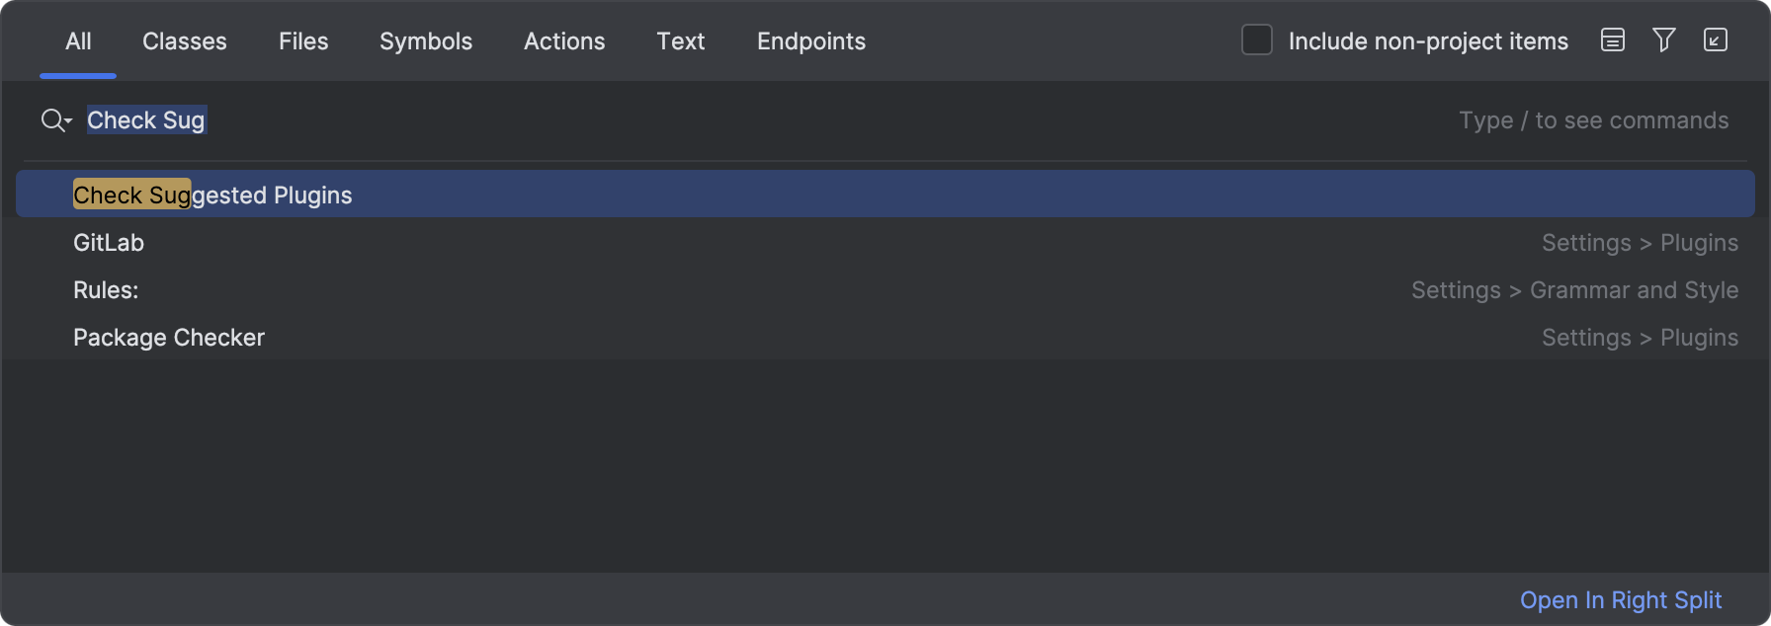This screenshot has height=626, width=1771.
Task: Switch to the Classes tab
Action: point(184,40)
